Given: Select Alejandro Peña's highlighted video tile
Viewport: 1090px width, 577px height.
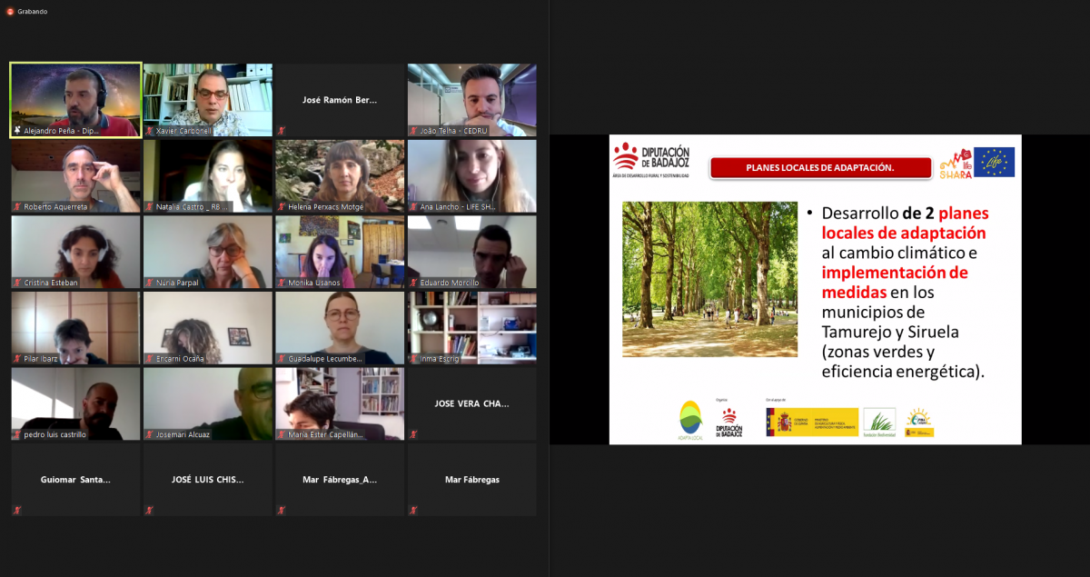Looking at the screenshot, I should tap(75, 95).
